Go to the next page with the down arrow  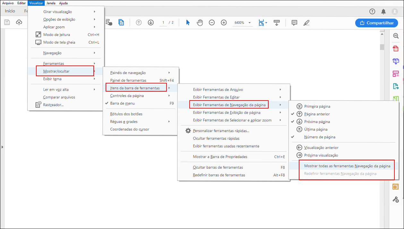pos(150,22)
